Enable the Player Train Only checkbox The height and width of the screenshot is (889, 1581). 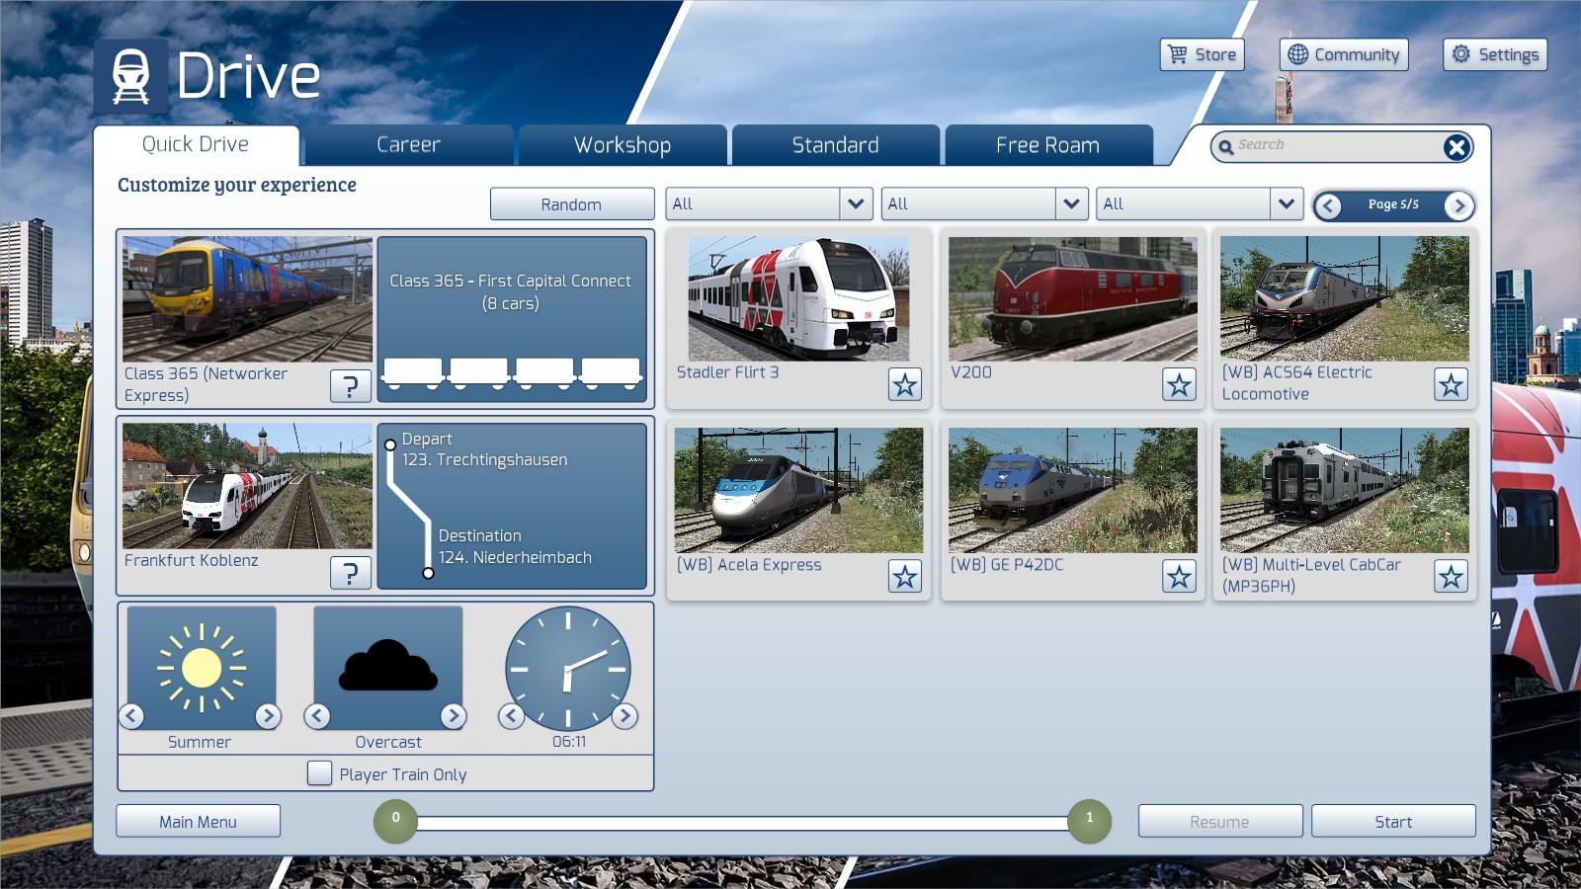319,773
